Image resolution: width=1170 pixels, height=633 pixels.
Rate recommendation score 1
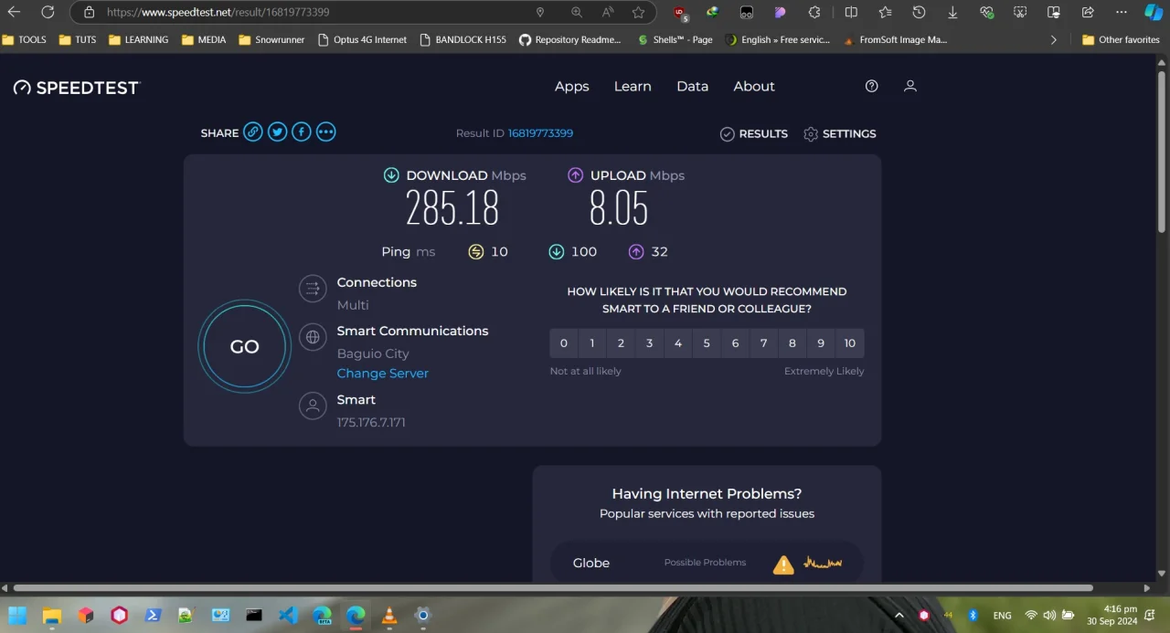point(592,343)
